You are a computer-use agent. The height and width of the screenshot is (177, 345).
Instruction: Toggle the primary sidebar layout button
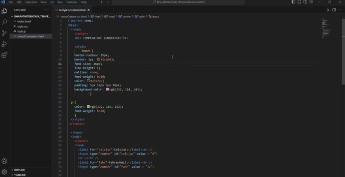click(x=293, y=2)
